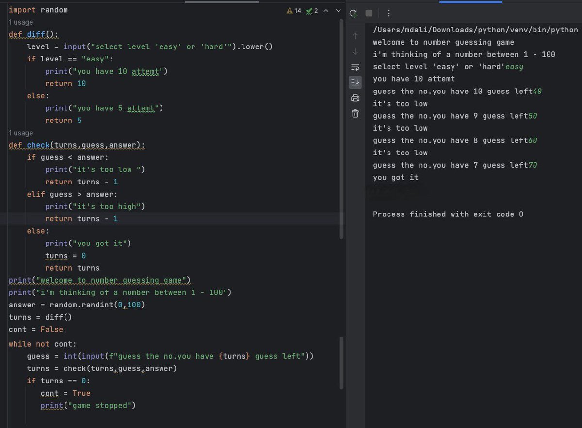The height and width of the screenshot is (428, 582).
Task: Open '1 usage' hint above the check function
Action: (x=20, y=132)
